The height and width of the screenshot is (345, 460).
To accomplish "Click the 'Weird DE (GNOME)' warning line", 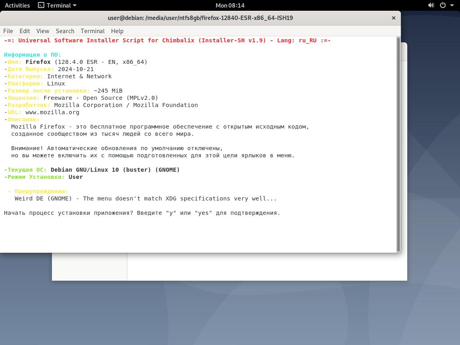I will click(145, 198).
